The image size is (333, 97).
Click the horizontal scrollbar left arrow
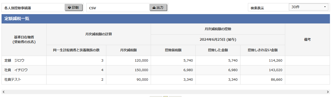pos(3,92)
